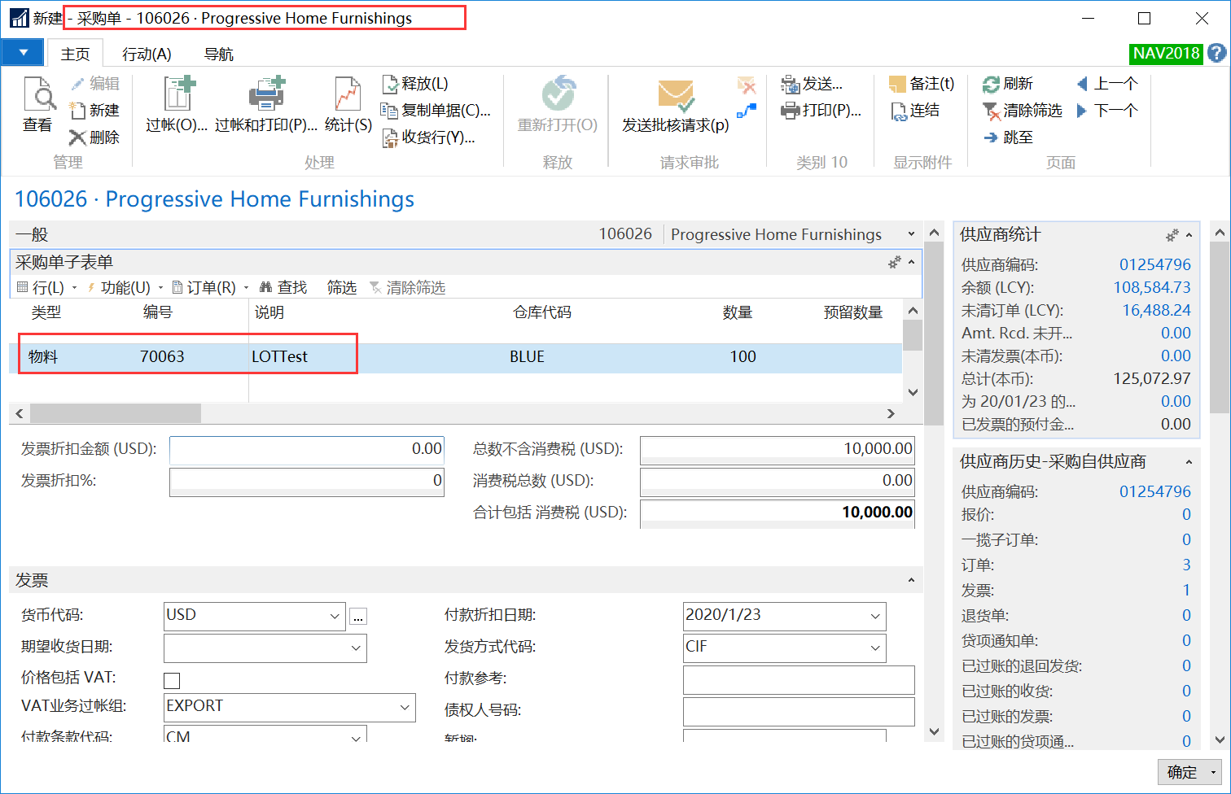Switch to 行动(A) actions tab
Viewport: 1231px width, 794px height.
[x=147, y=54]
